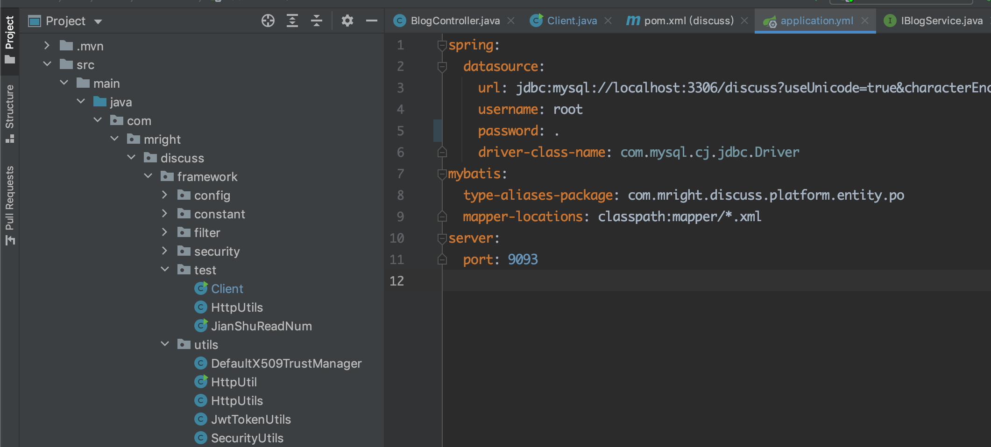Click the port value 9093

523,260
